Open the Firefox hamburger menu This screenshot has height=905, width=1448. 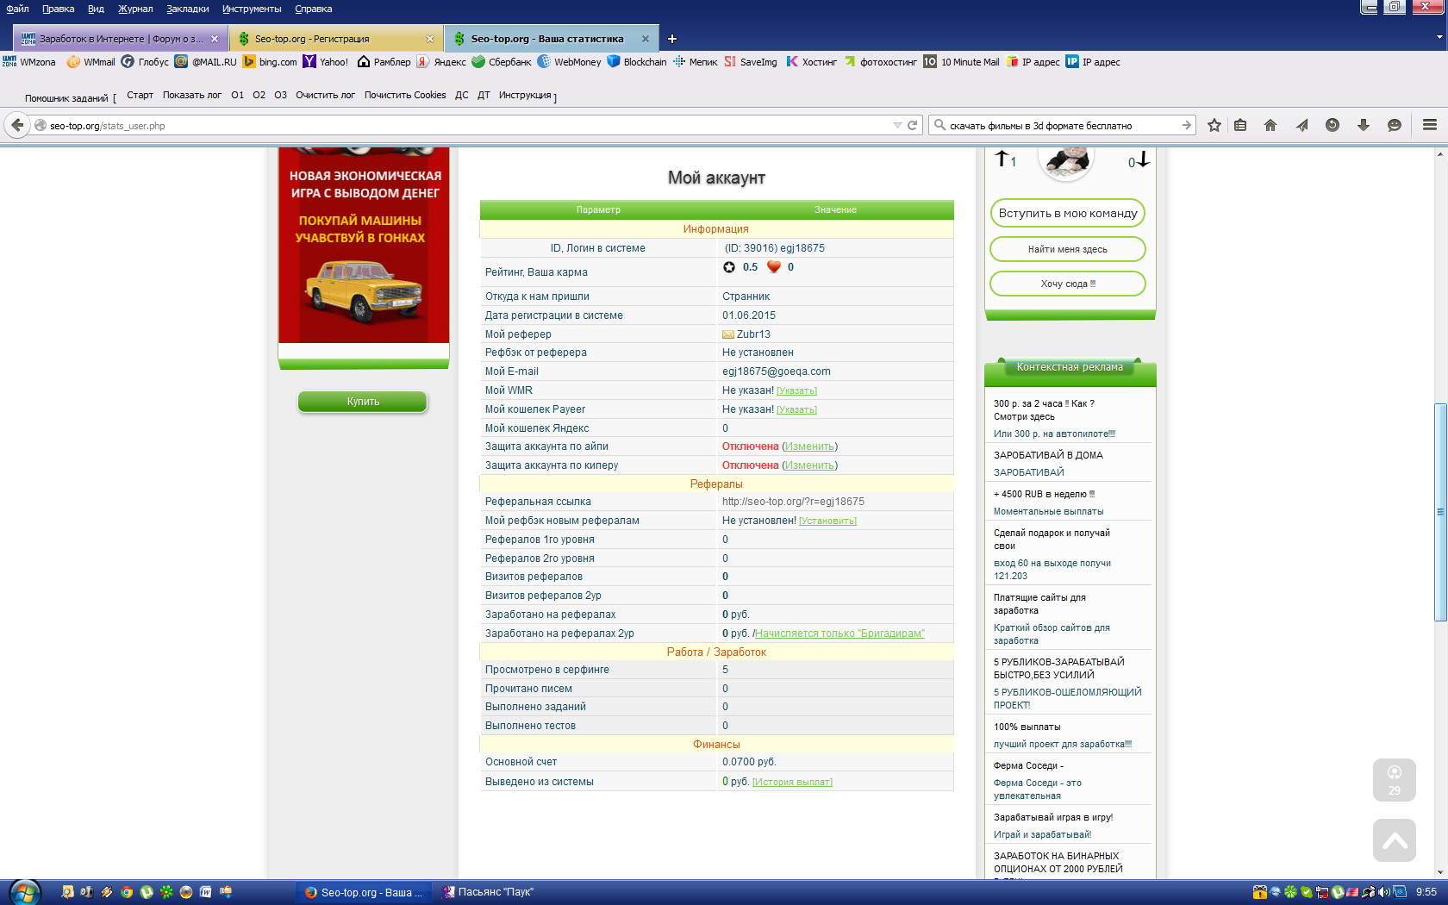point(1430,125)
